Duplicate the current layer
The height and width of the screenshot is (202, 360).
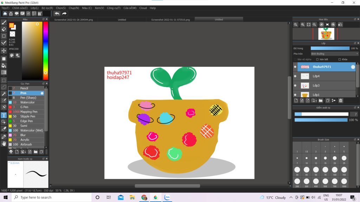[328, 101]
